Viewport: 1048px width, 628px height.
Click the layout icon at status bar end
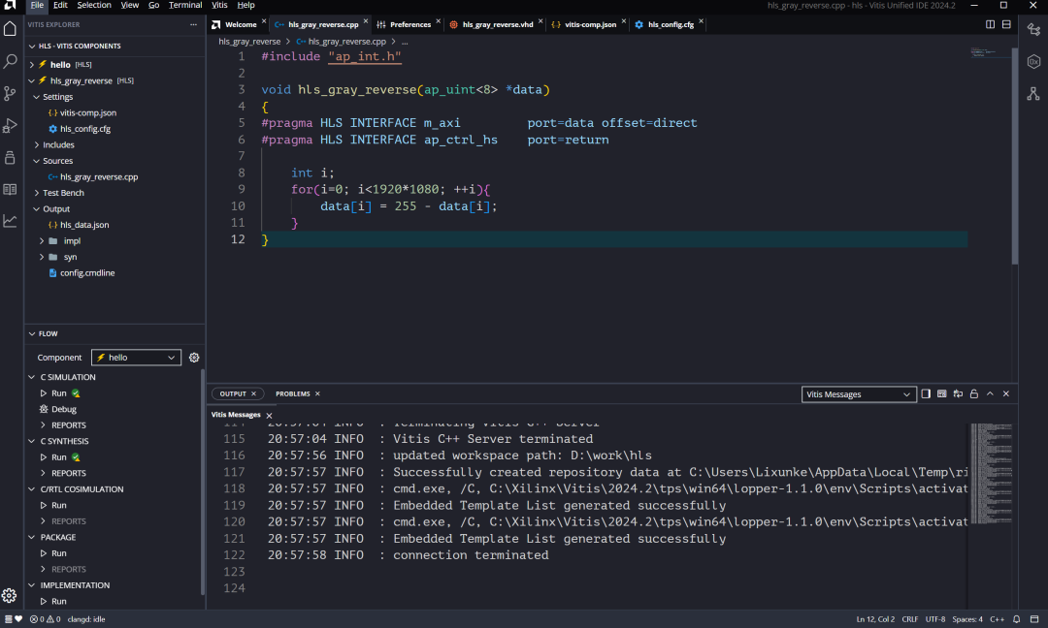pos(1034,619)
